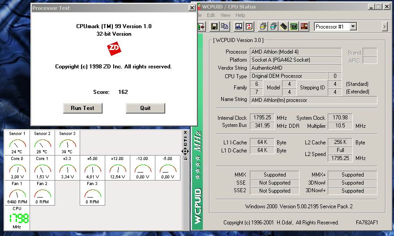The height and width of the screenshot is (236, 394).
Task: Click the Fan 2 gauge
Action: click(x=42, y=193)
